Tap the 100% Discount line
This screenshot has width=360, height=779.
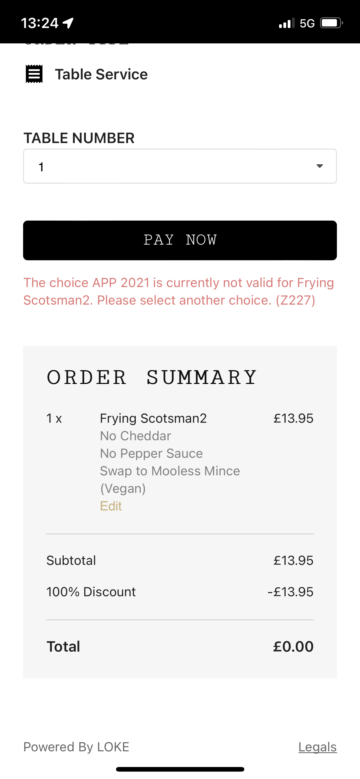click(91, 592)
